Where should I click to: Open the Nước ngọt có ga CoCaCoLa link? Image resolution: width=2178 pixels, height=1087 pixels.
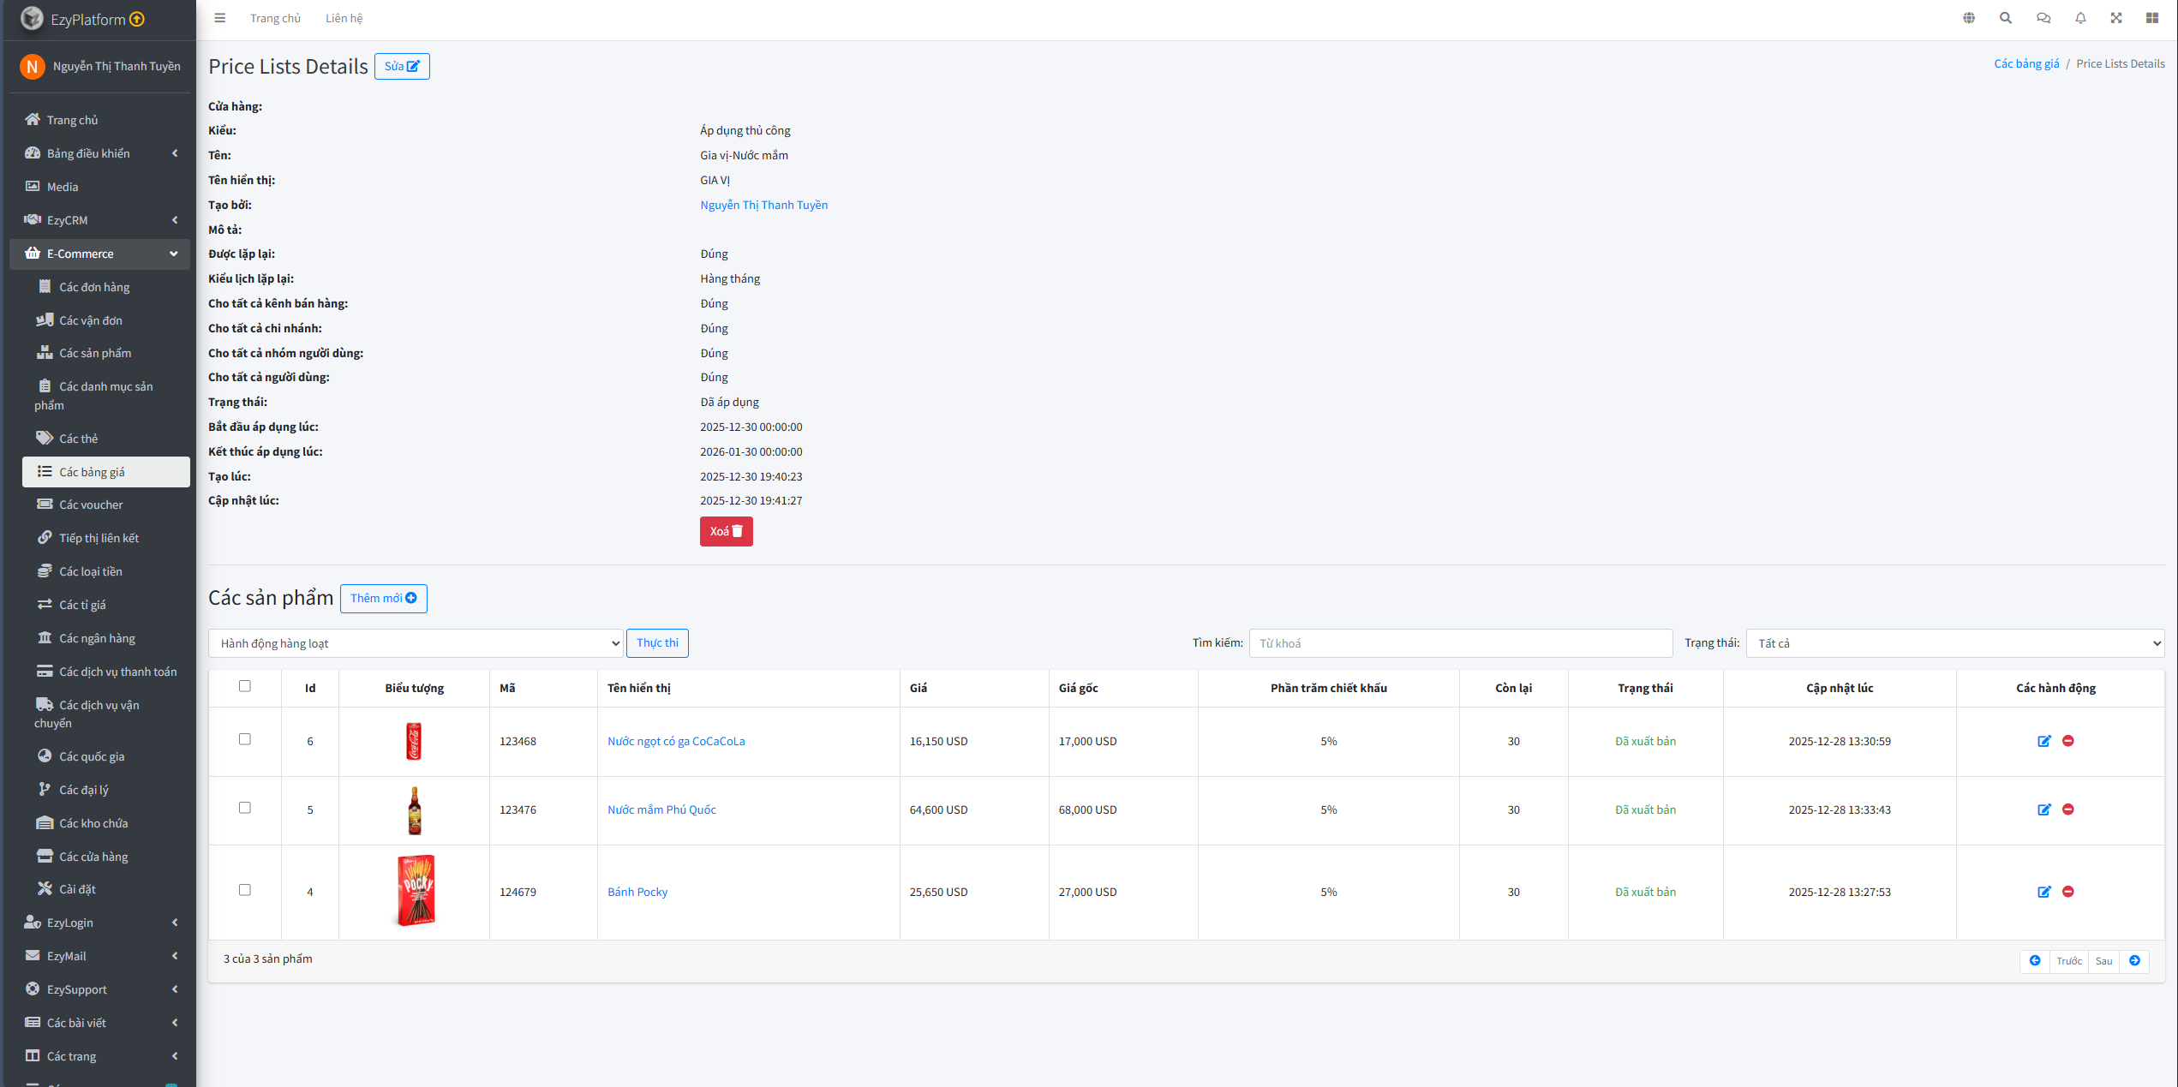click(x=676, y=741)
